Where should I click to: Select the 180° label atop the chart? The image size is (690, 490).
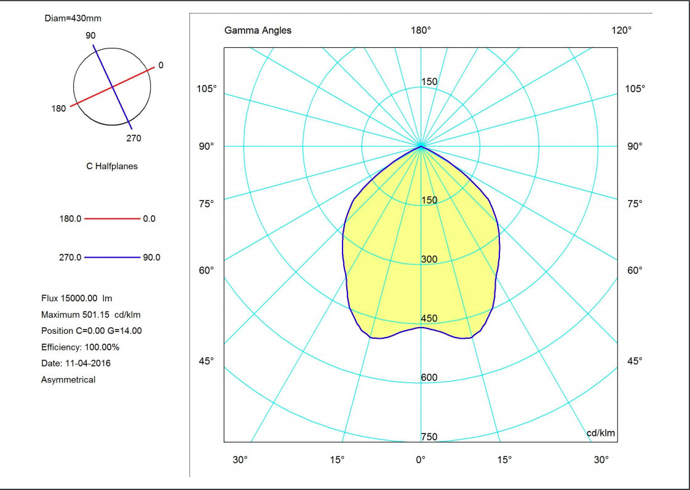[x=421, y=30]
